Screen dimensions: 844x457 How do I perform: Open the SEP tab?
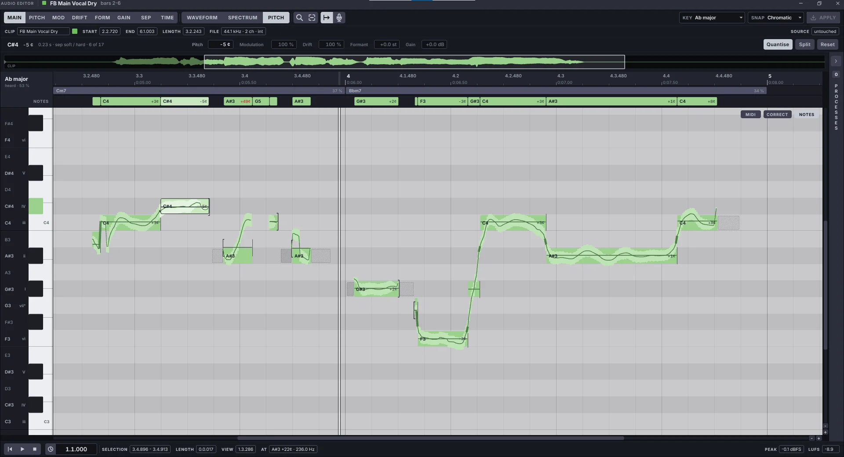[146, 18]
